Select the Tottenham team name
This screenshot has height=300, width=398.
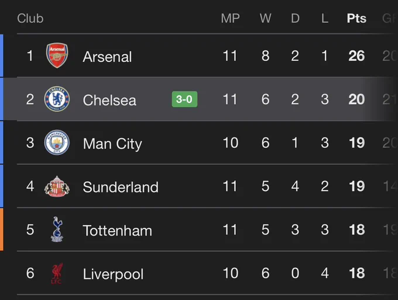click(x=117, y=230)
